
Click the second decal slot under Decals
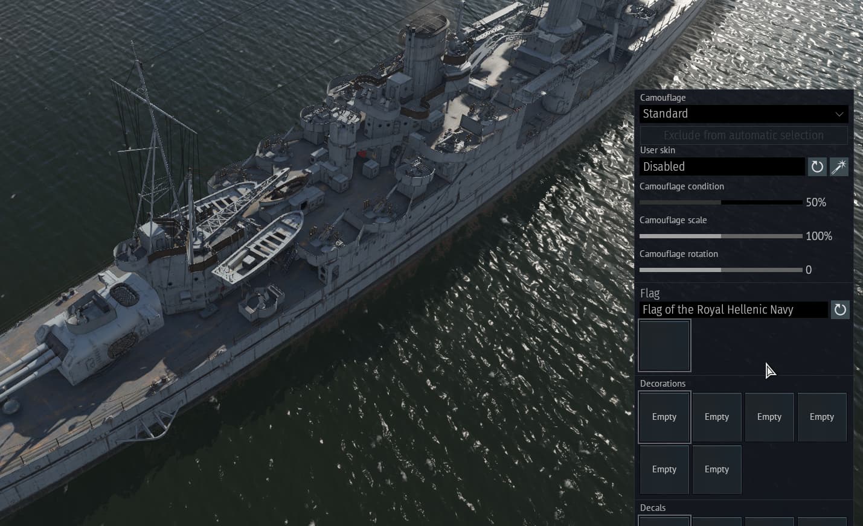pos(717,521)
